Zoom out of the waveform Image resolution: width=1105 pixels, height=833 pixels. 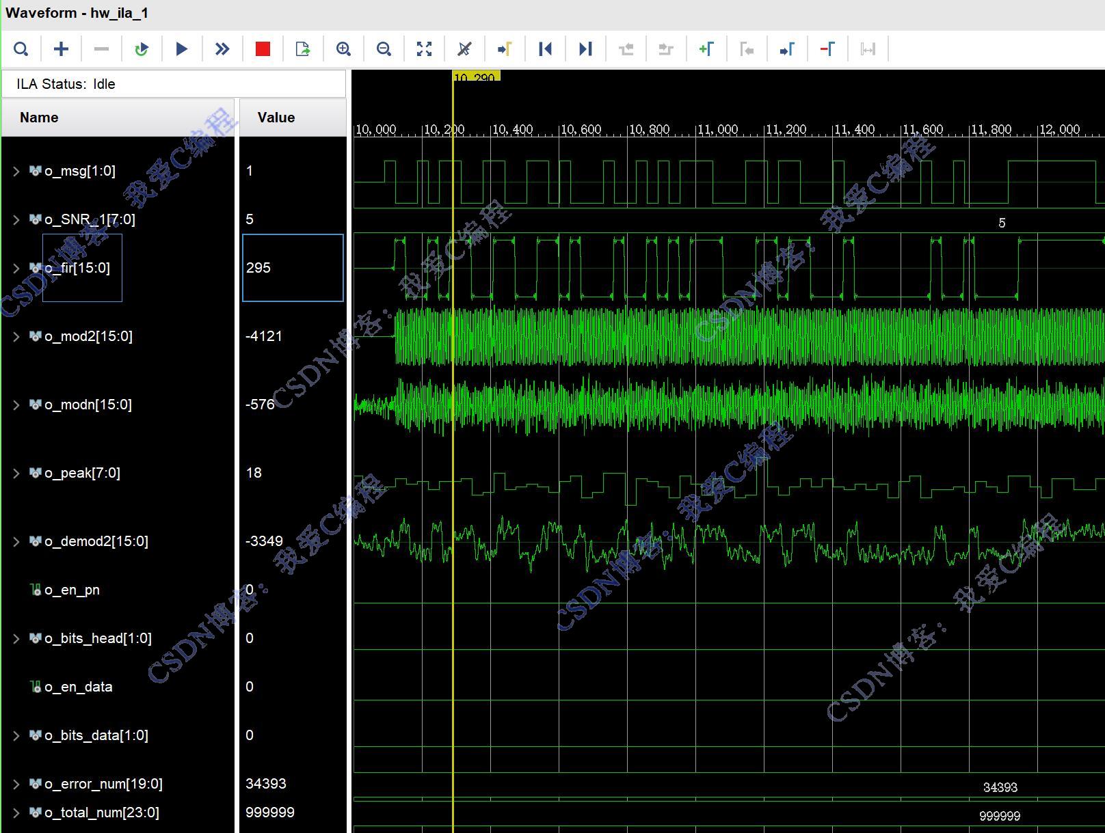(x=384, y=49)
